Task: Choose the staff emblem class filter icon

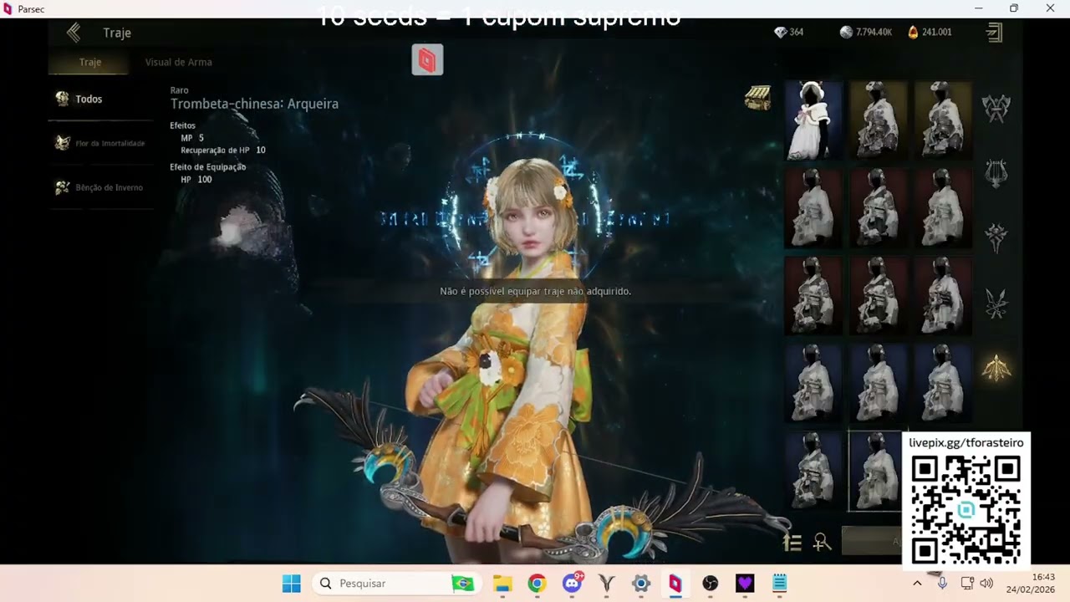Action: click(996, 237)
